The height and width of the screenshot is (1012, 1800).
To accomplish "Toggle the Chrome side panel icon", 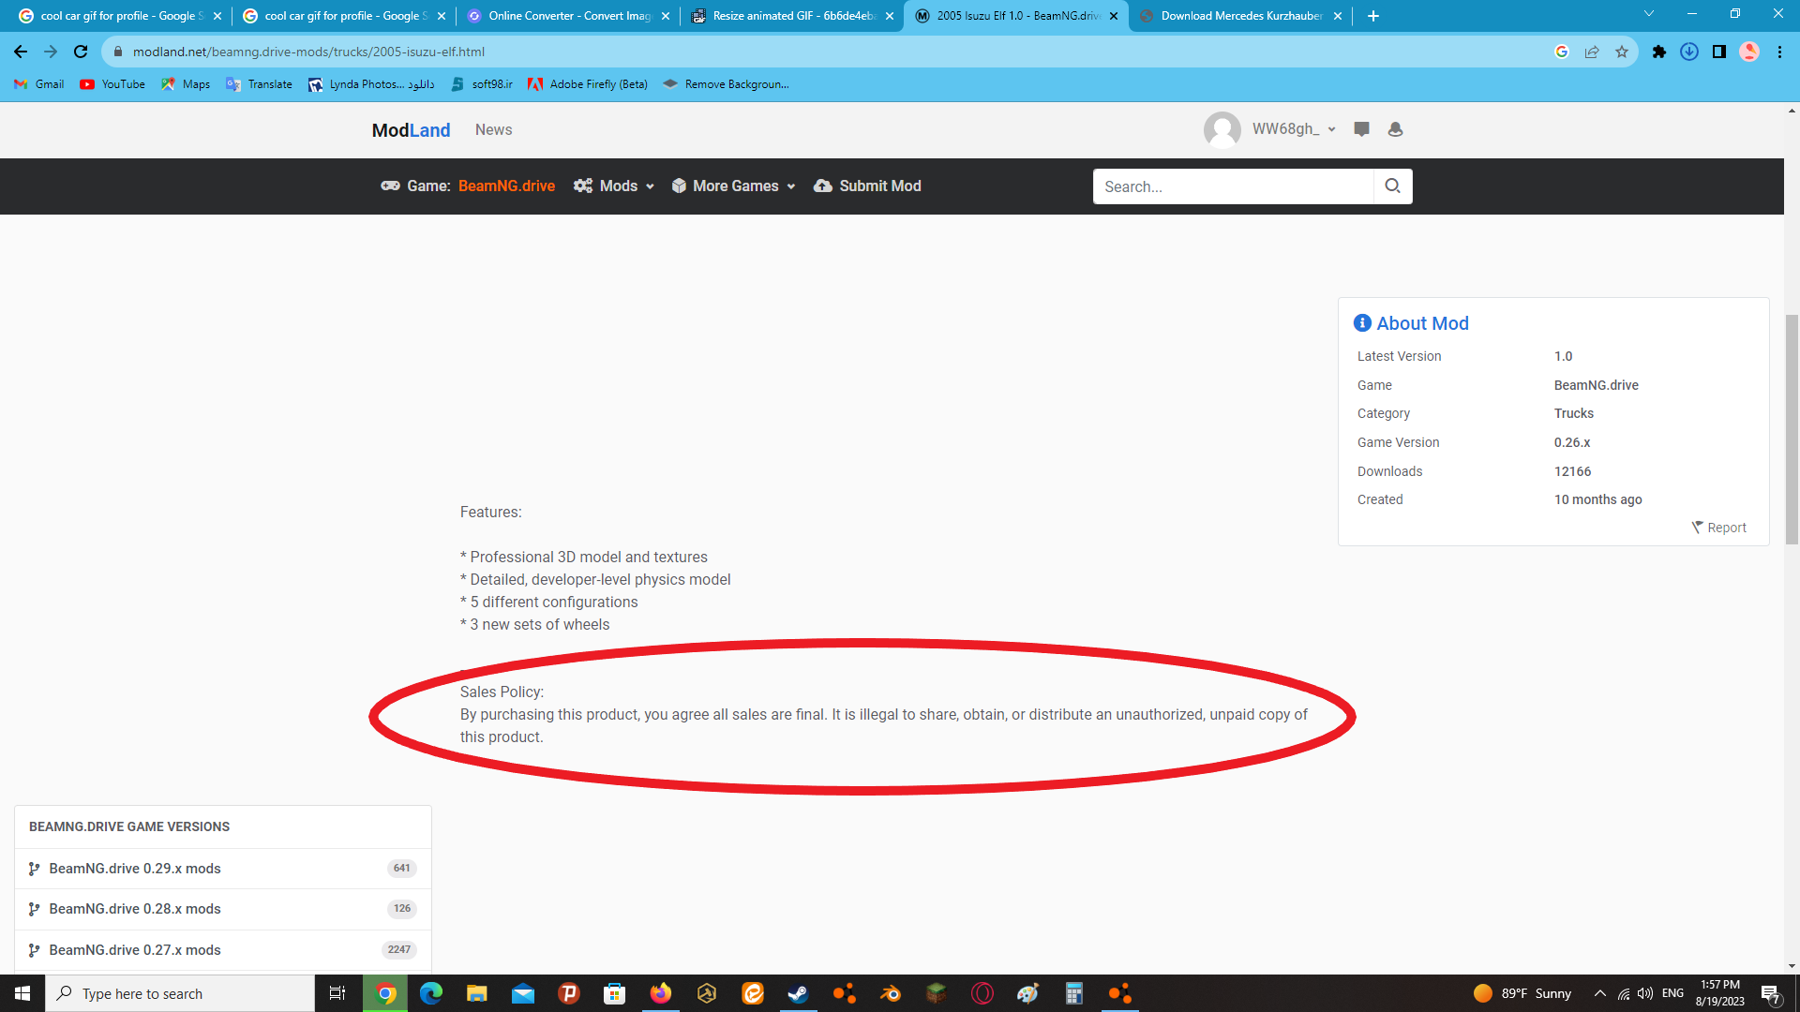I will click(x=1719, y=52).
